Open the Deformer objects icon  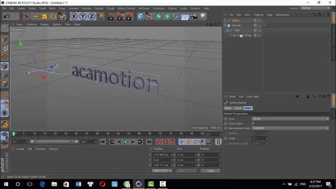pyautogui.click(x=176, y=16)
